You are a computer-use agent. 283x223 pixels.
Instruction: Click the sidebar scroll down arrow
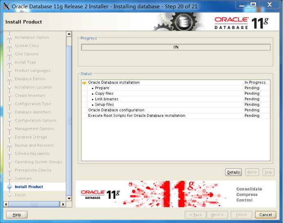69,198
